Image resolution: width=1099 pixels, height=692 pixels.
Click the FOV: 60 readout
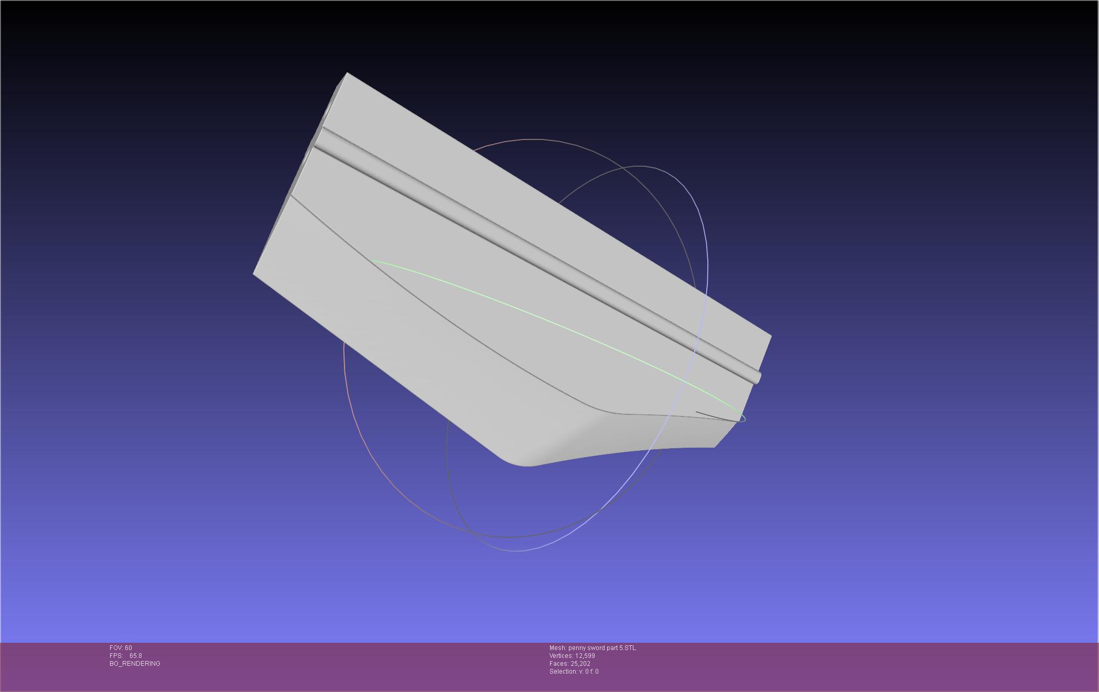pos(121,648)
